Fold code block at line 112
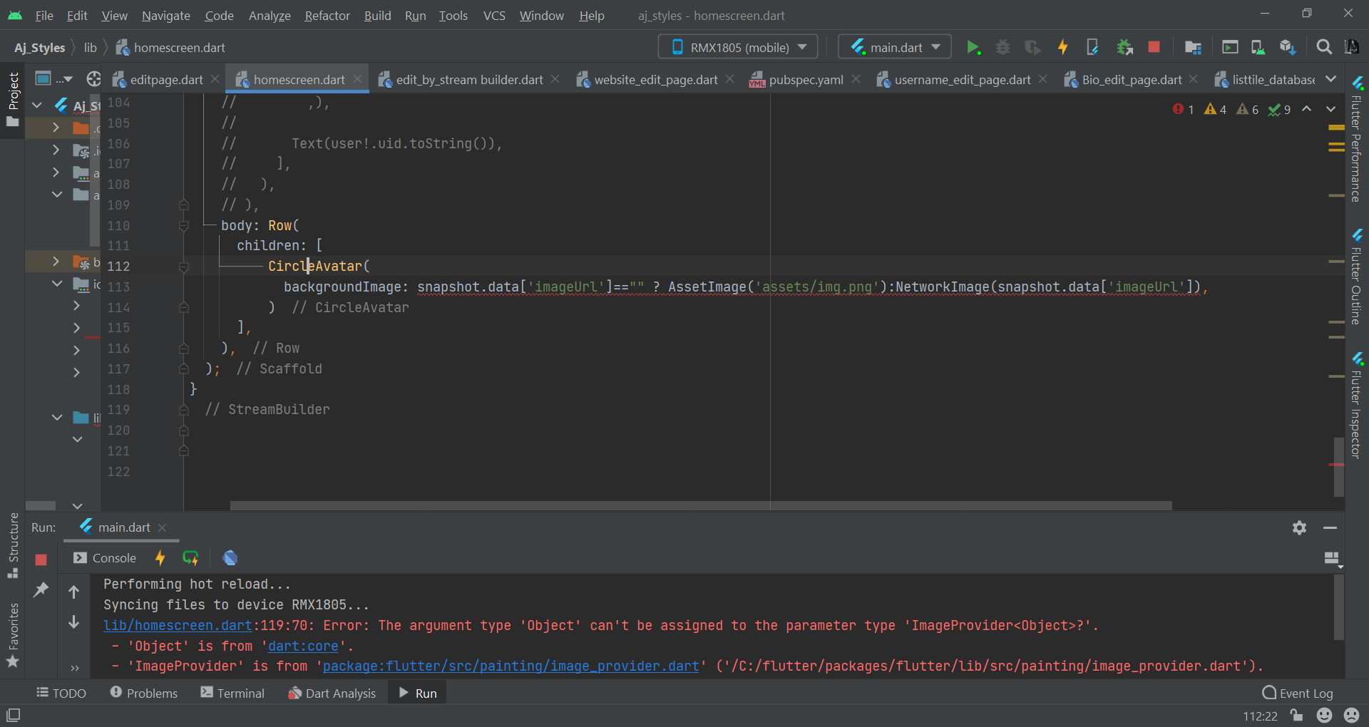This screenshot has width=1369, height=727. [183, 267]
